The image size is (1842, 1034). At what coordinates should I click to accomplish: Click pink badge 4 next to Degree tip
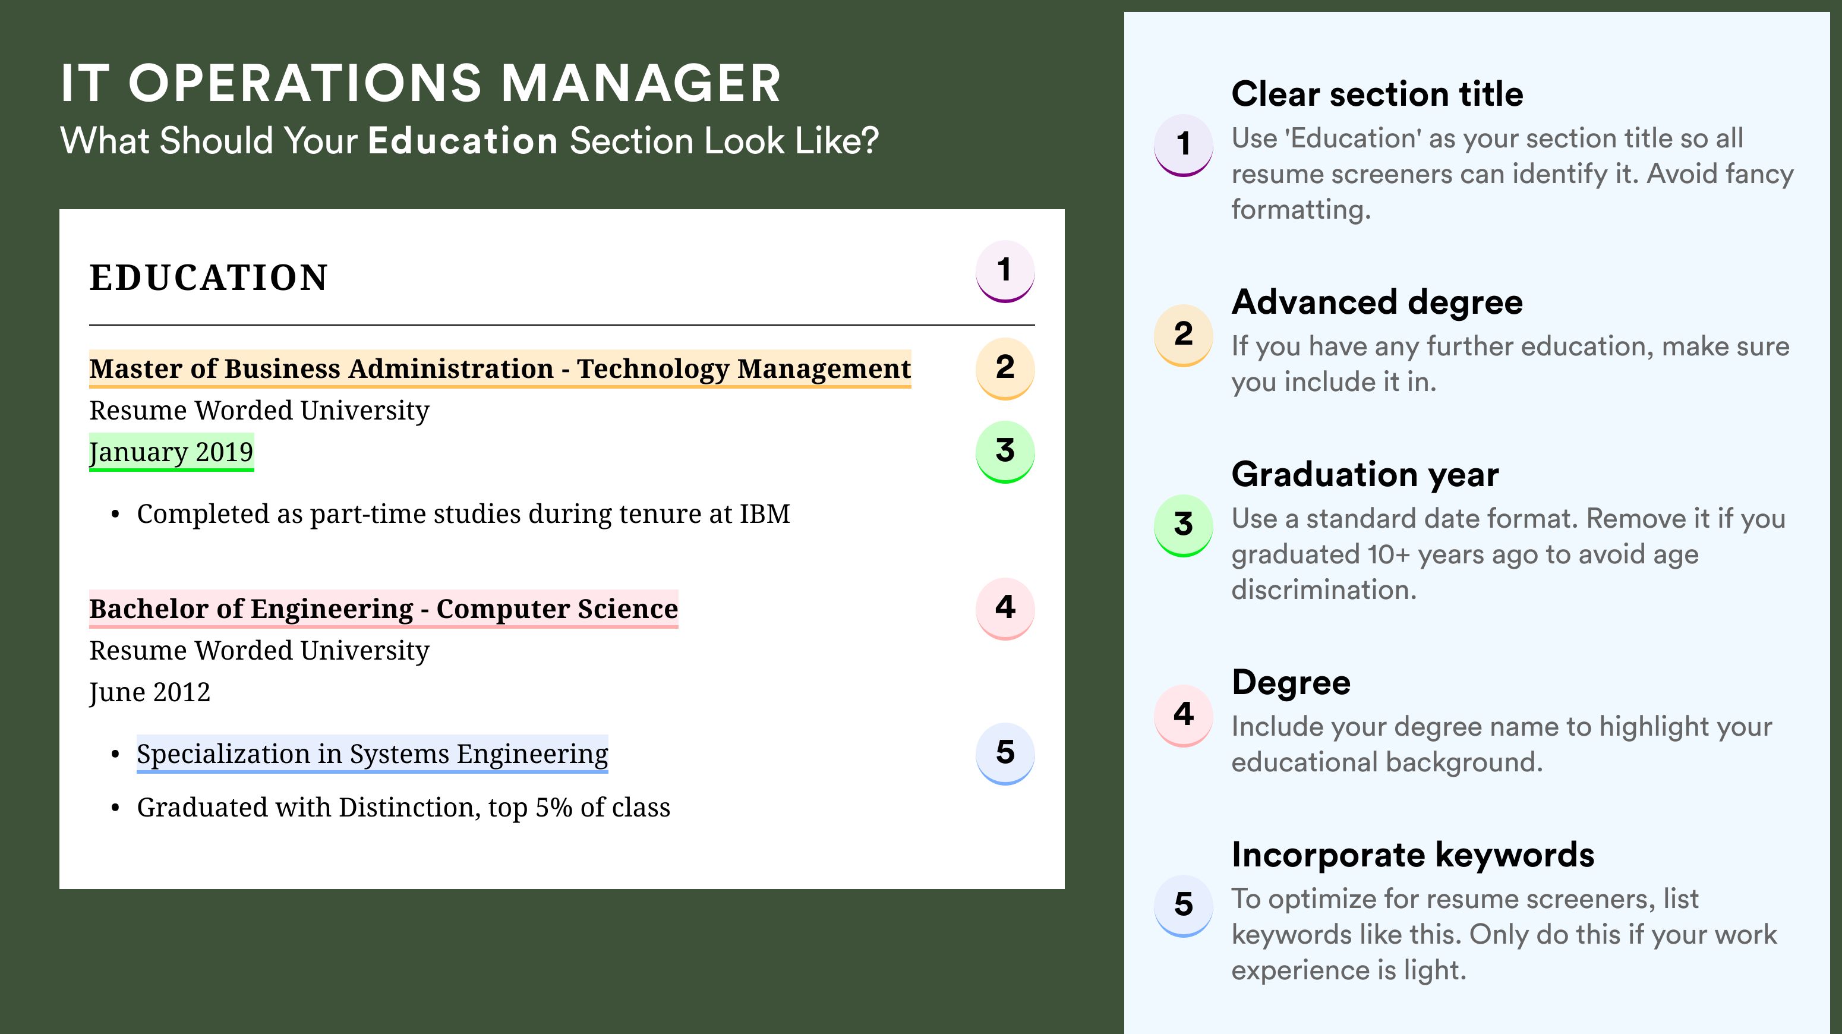[1184, 715]
